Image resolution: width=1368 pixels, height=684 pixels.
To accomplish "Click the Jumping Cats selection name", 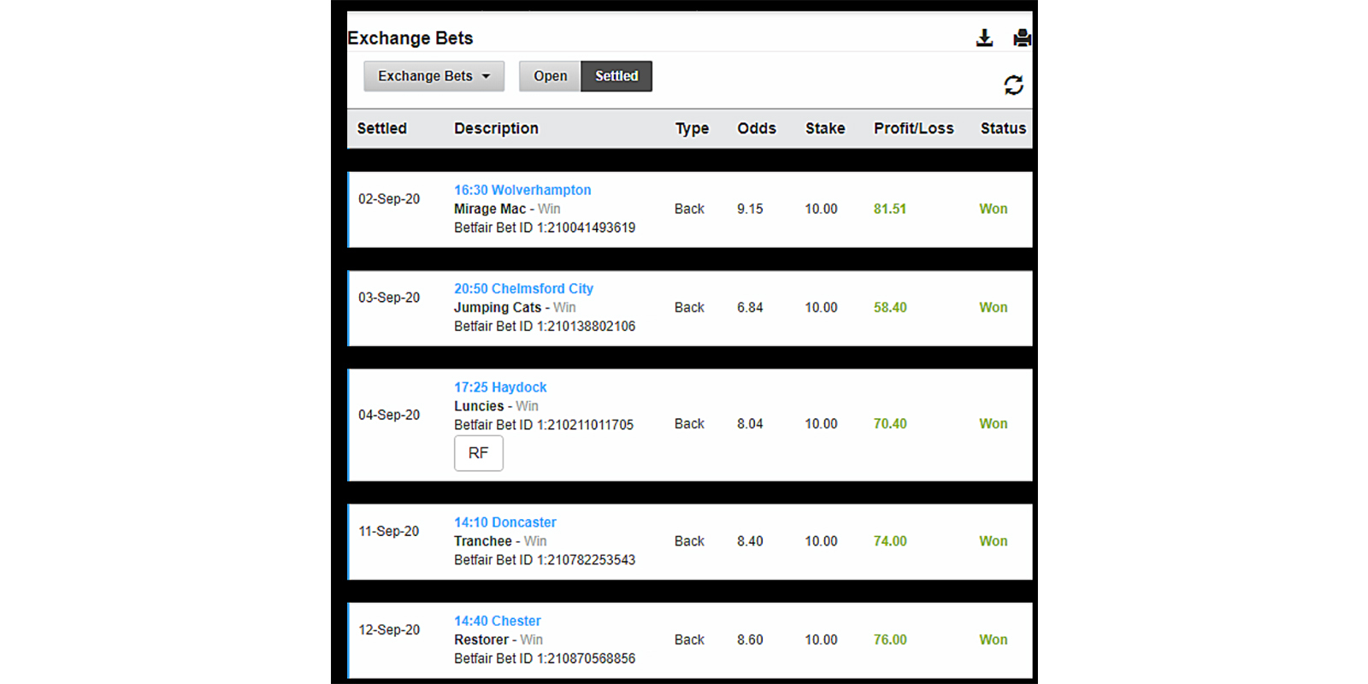I will click(498, 308).
